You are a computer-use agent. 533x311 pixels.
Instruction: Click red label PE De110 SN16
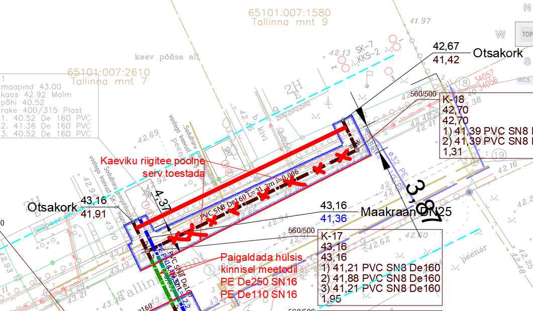(259, 294)
